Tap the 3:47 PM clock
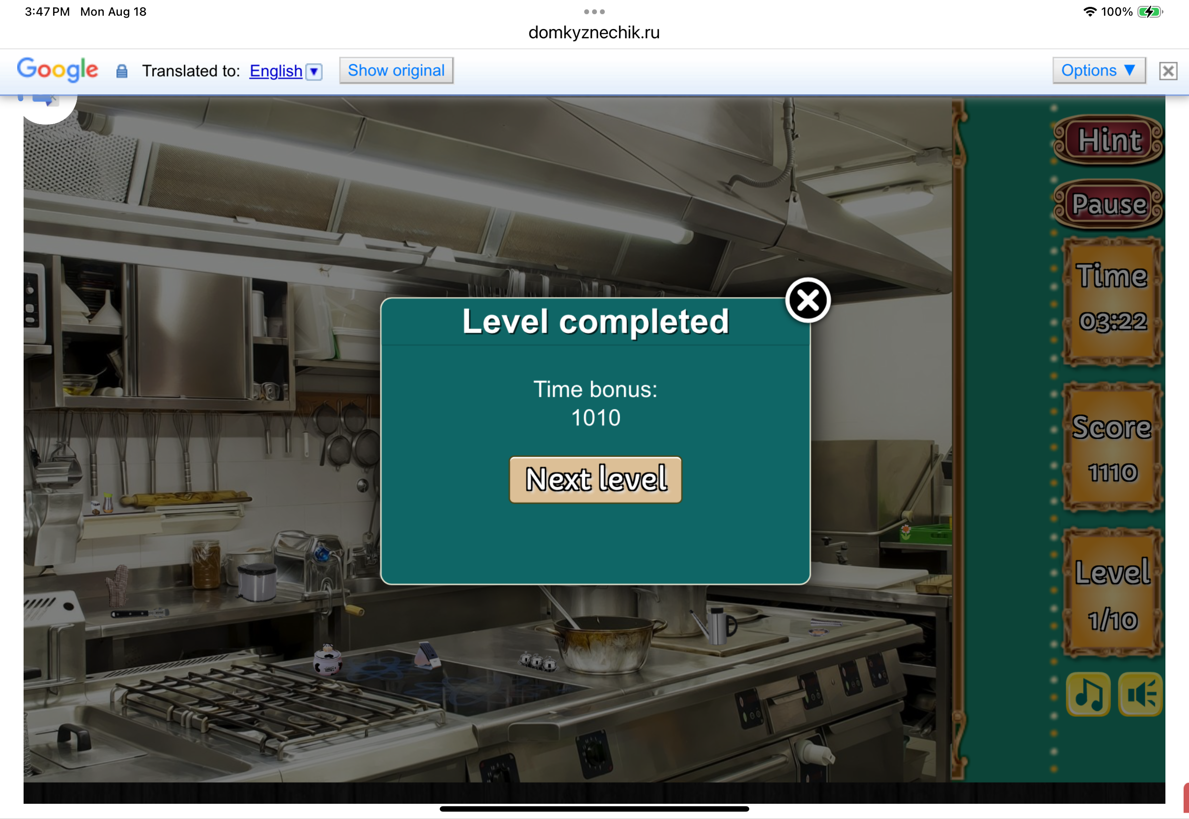Viewport: 1189px width, 819px height. point(47,12)
